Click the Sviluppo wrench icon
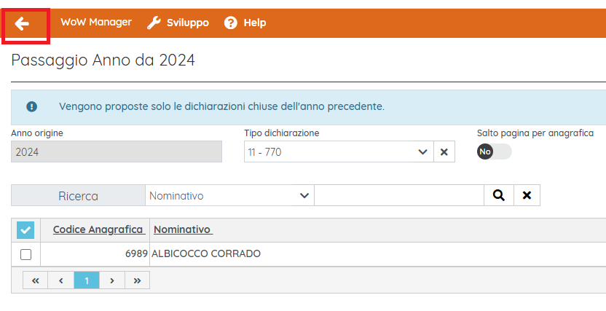This screenshot has width=606, height=311. pos(154,23)
